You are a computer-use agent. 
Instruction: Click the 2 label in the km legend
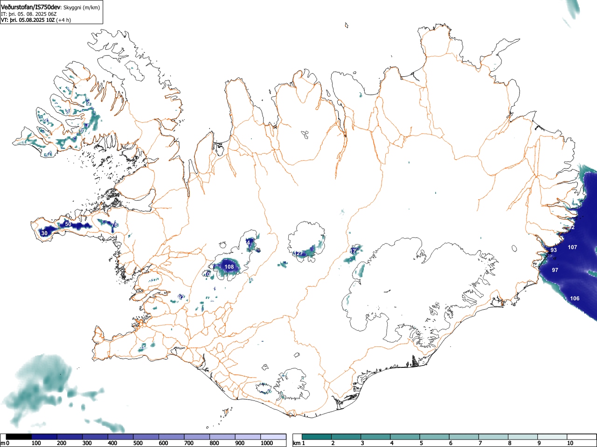(333, 443)
